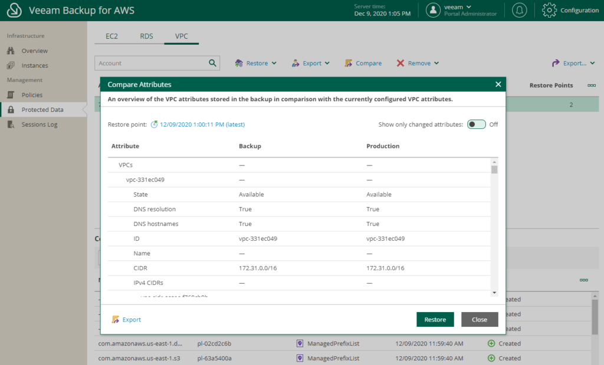This screenshot has height=365, width=604.
Task: Click the Restore Points column header
Action: 552,85
